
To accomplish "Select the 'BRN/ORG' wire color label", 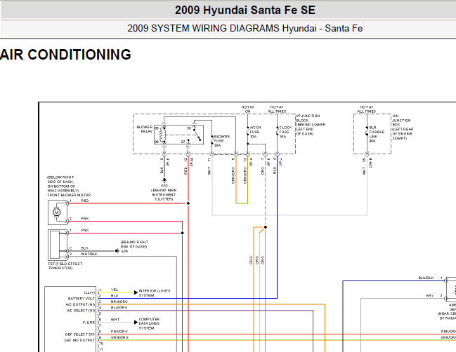I will [119, 302].
